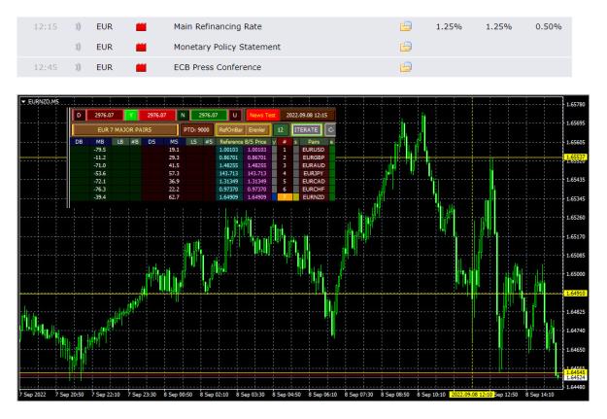Click the yellow 1.64910 price label

tap(576, 294)
